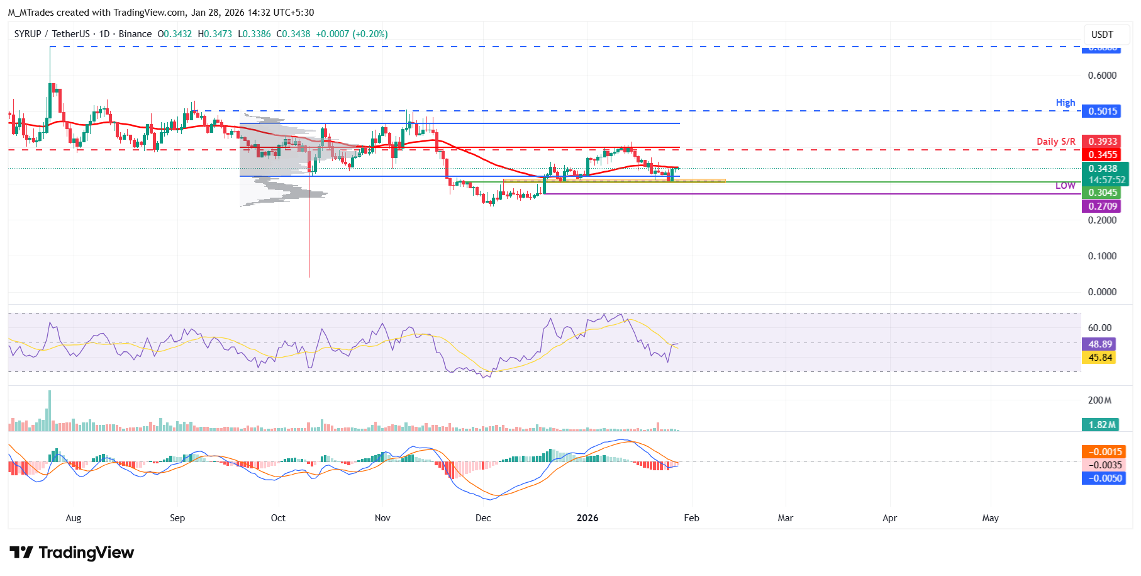Select the volume 1.82M value label
The height and width of the screenshot is (576, 1141).
[x=1101, y=425]
